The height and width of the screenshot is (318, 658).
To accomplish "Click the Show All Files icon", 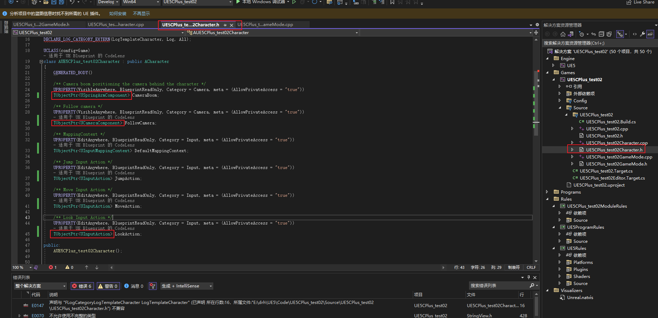I will [x=609, y=34].
